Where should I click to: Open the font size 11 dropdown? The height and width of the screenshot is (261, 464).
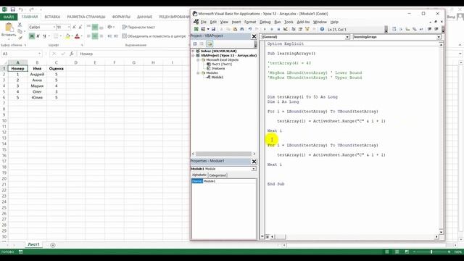[x=69, y=27]
